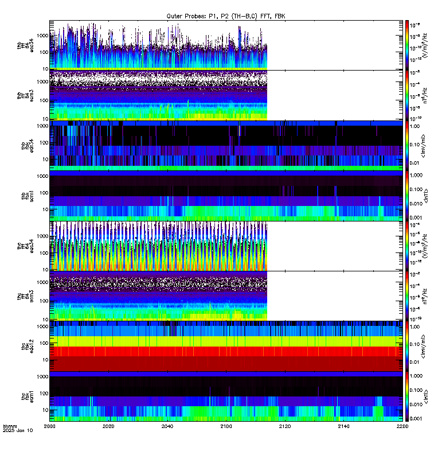This screenshot has width=430, height=459.
Task: Select the 100 y-axis tick of thc fbk edc12 panel
Action: click(x=44, y=343)
